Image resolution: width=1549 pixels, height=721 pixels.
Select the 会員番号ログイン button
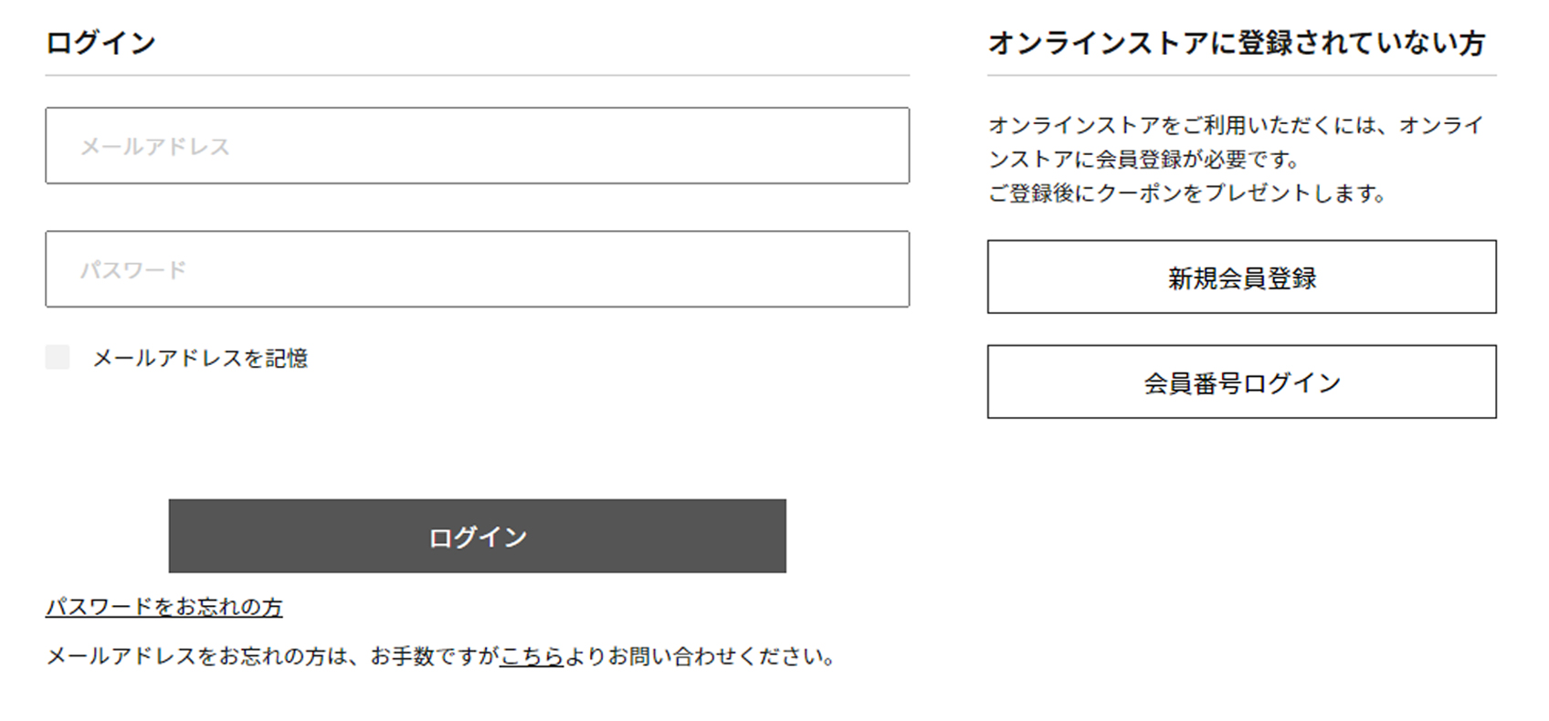point(1241,382)
